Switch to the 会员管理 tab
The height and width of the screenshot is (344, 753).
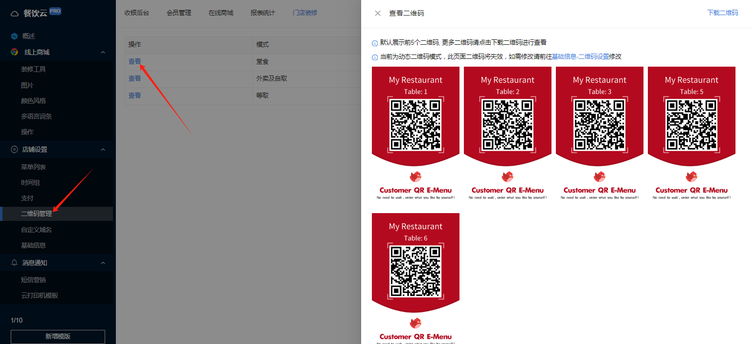coord(179,13)
